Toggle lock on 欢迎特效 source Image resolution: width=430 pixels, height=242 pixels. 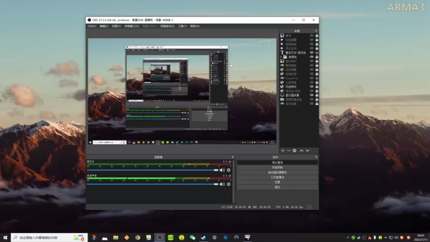[317, 87]
